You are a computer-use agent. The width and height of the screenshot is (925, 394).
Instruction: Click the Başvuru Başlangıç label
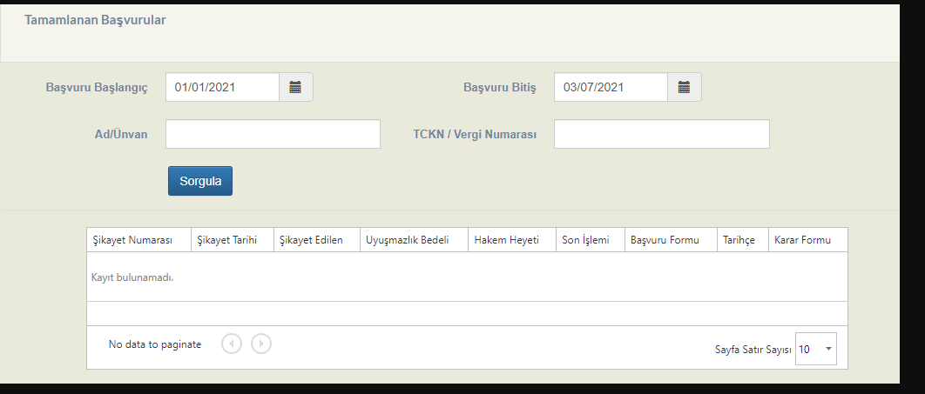tap(97, 88)
